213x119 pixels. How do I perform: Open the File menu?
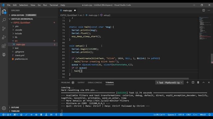click(9, 5)
